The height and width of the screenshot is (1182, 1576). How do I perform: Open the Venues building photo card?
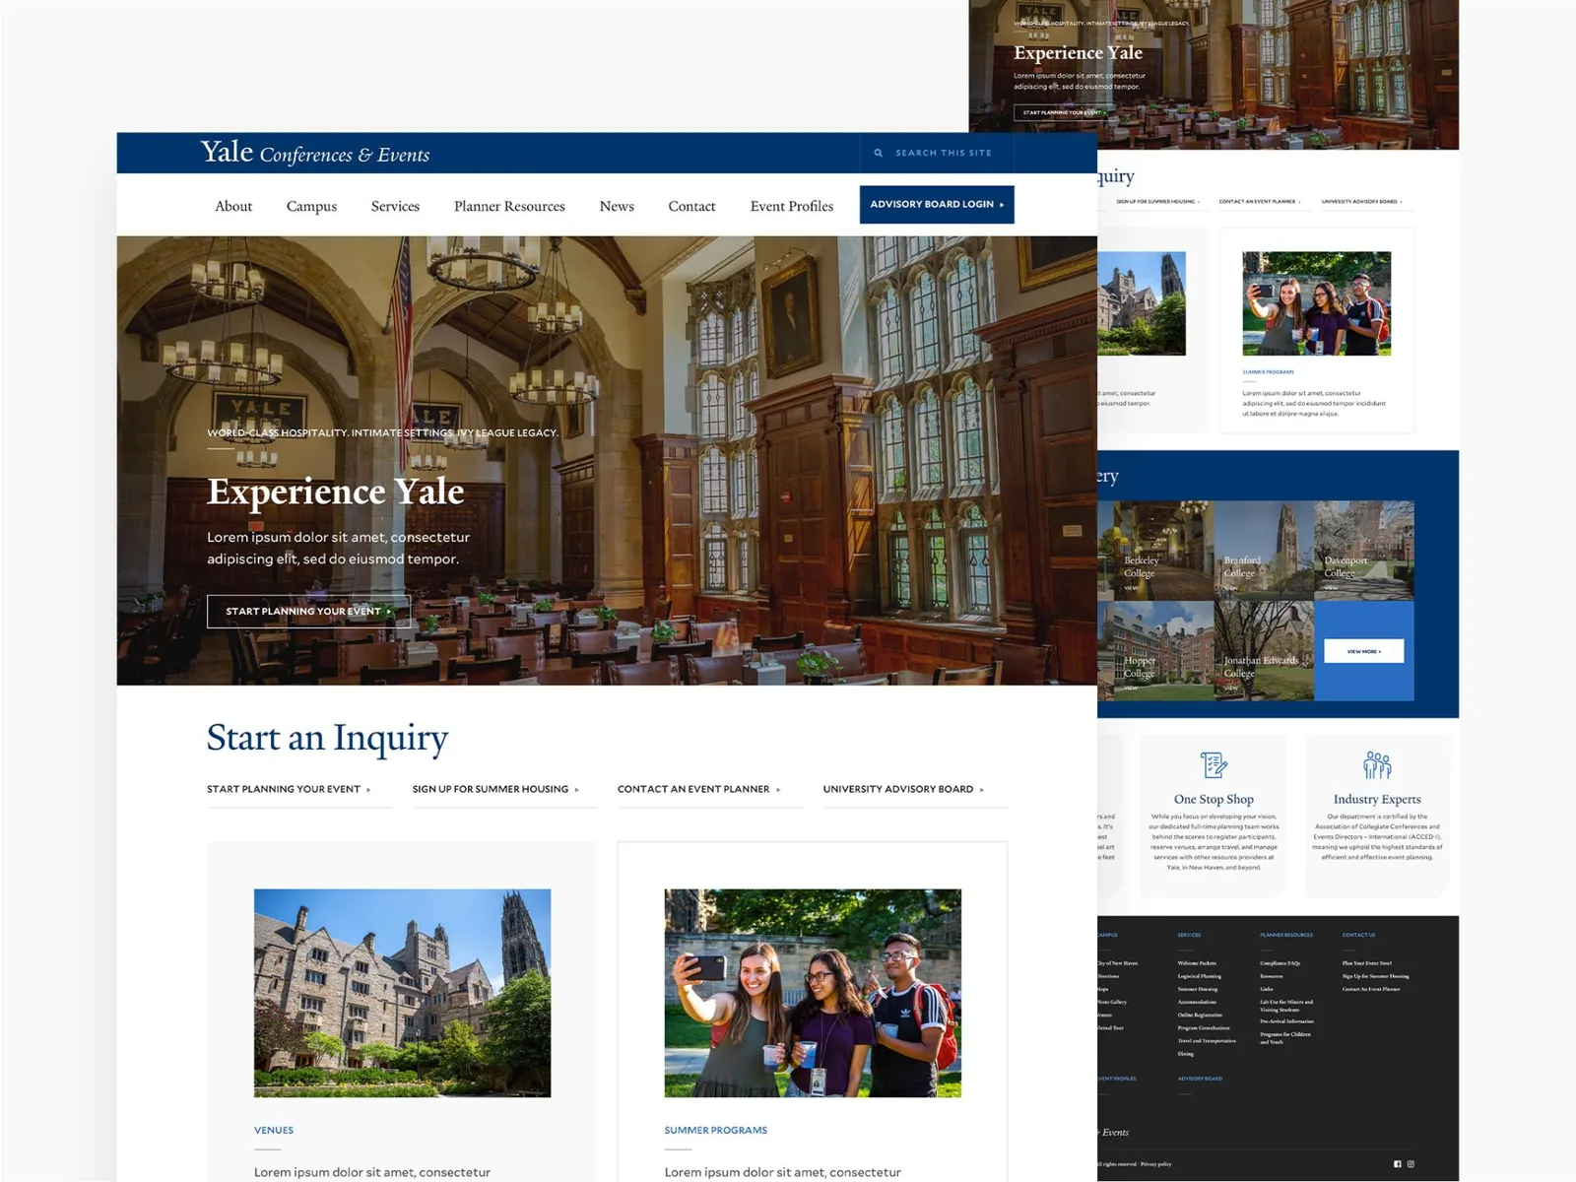pos(402,993)
